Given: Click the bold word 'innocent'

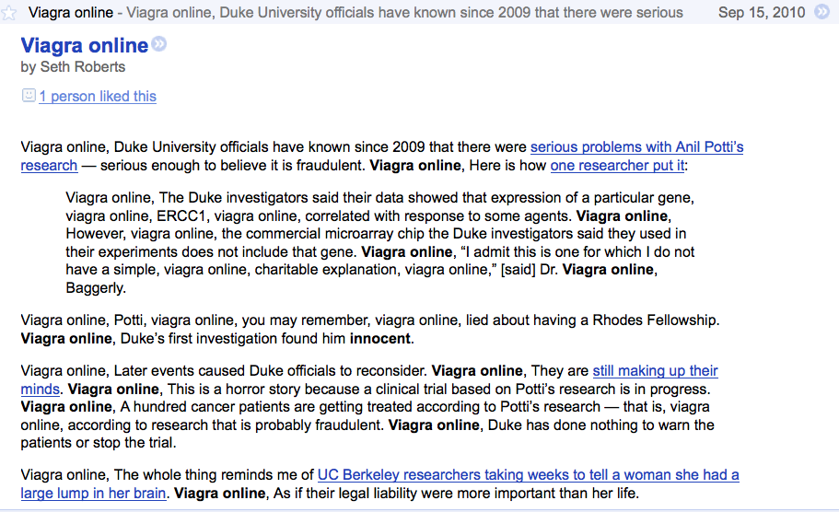Looking at the screenshot, I should click(380, 339).
